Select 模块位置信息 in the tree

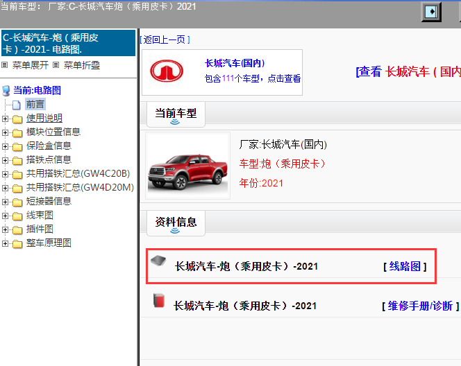pos(53,132)
